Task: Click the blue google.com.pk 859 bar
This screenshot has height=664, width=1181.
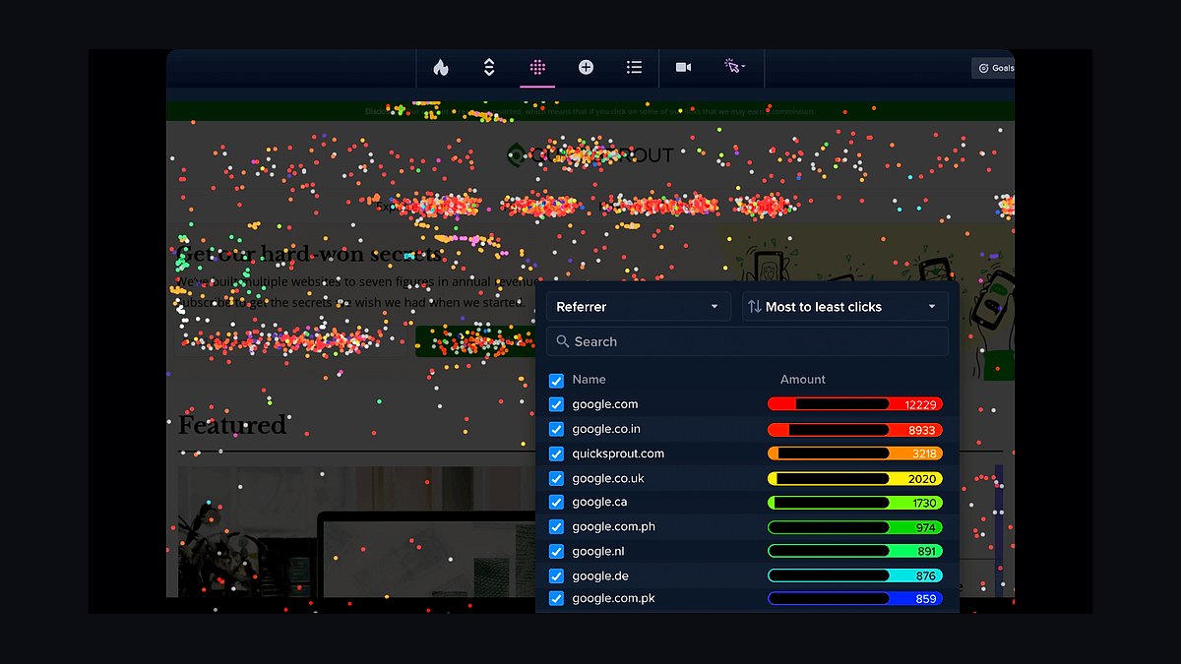Action: click(854, 598)
